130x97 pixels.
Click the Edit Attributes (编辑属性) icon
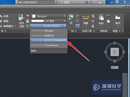[1, 26]
